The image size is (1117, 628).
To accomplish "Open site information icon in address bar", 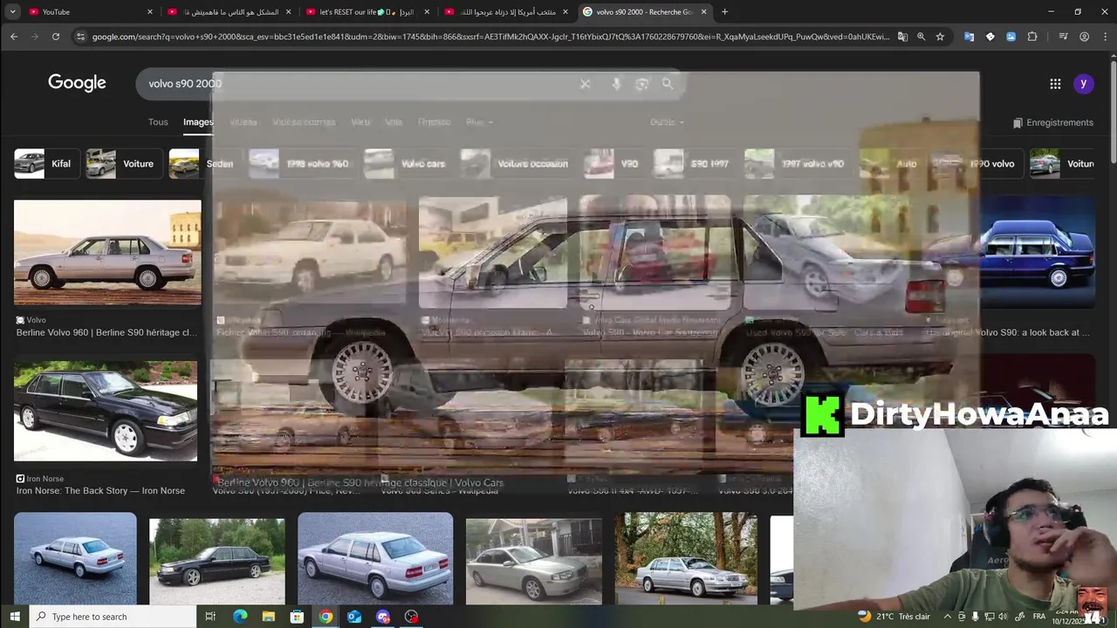I will pos(81,37).
